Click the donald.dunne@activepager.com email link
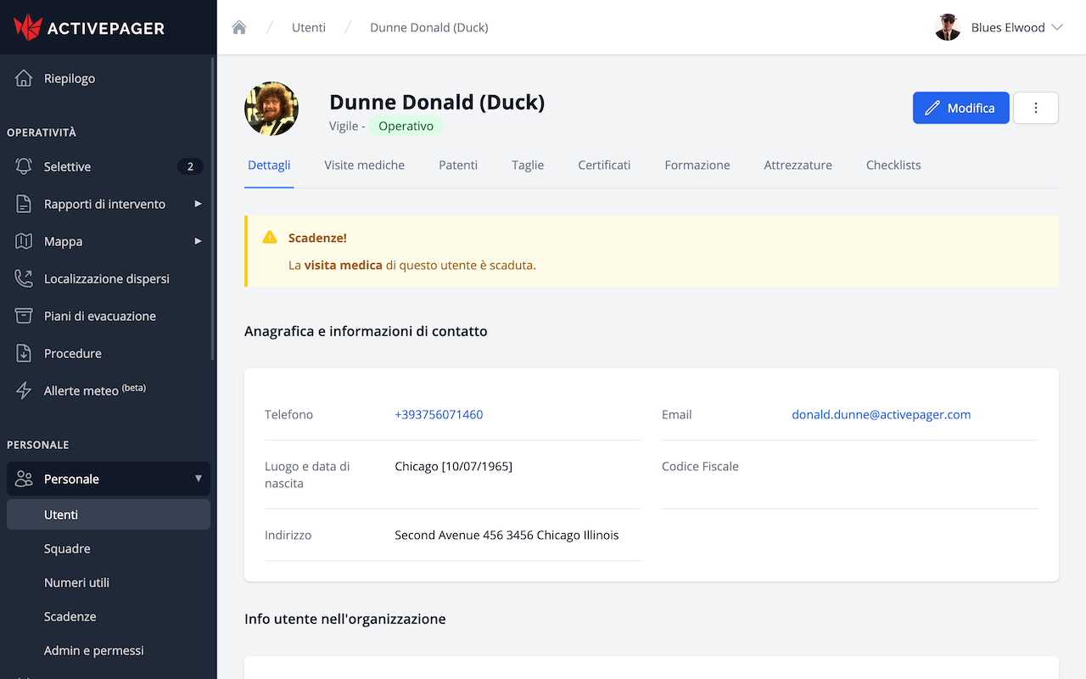1086x679 pixels. [x=881, y=414]
